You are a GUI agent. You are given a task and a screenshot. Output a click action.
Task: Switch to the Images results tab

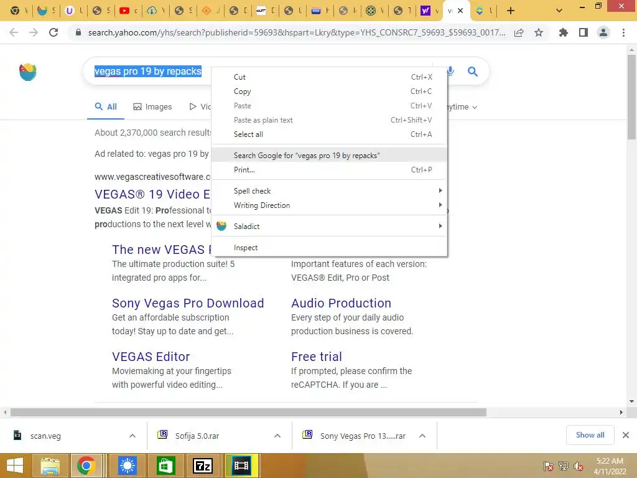[x=153, y=106]
